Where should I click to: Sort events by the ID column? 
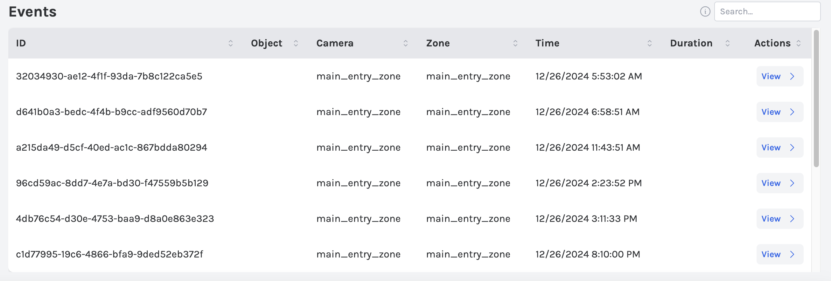pos(230,43)
